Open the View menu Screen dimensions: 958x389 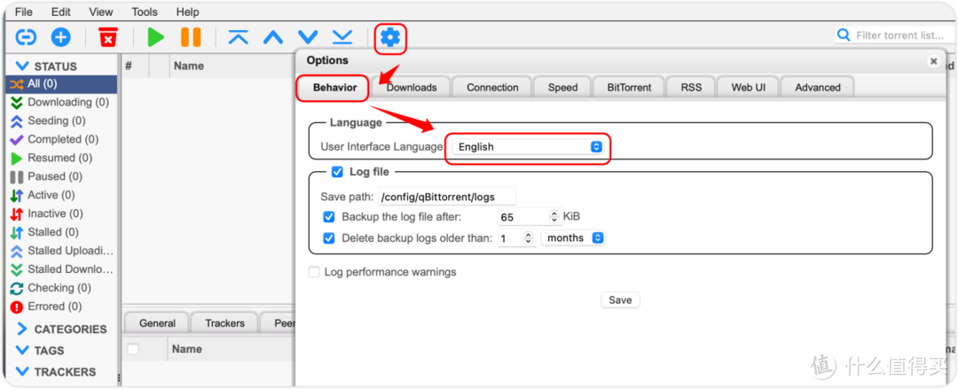click(x=101, y=12)
